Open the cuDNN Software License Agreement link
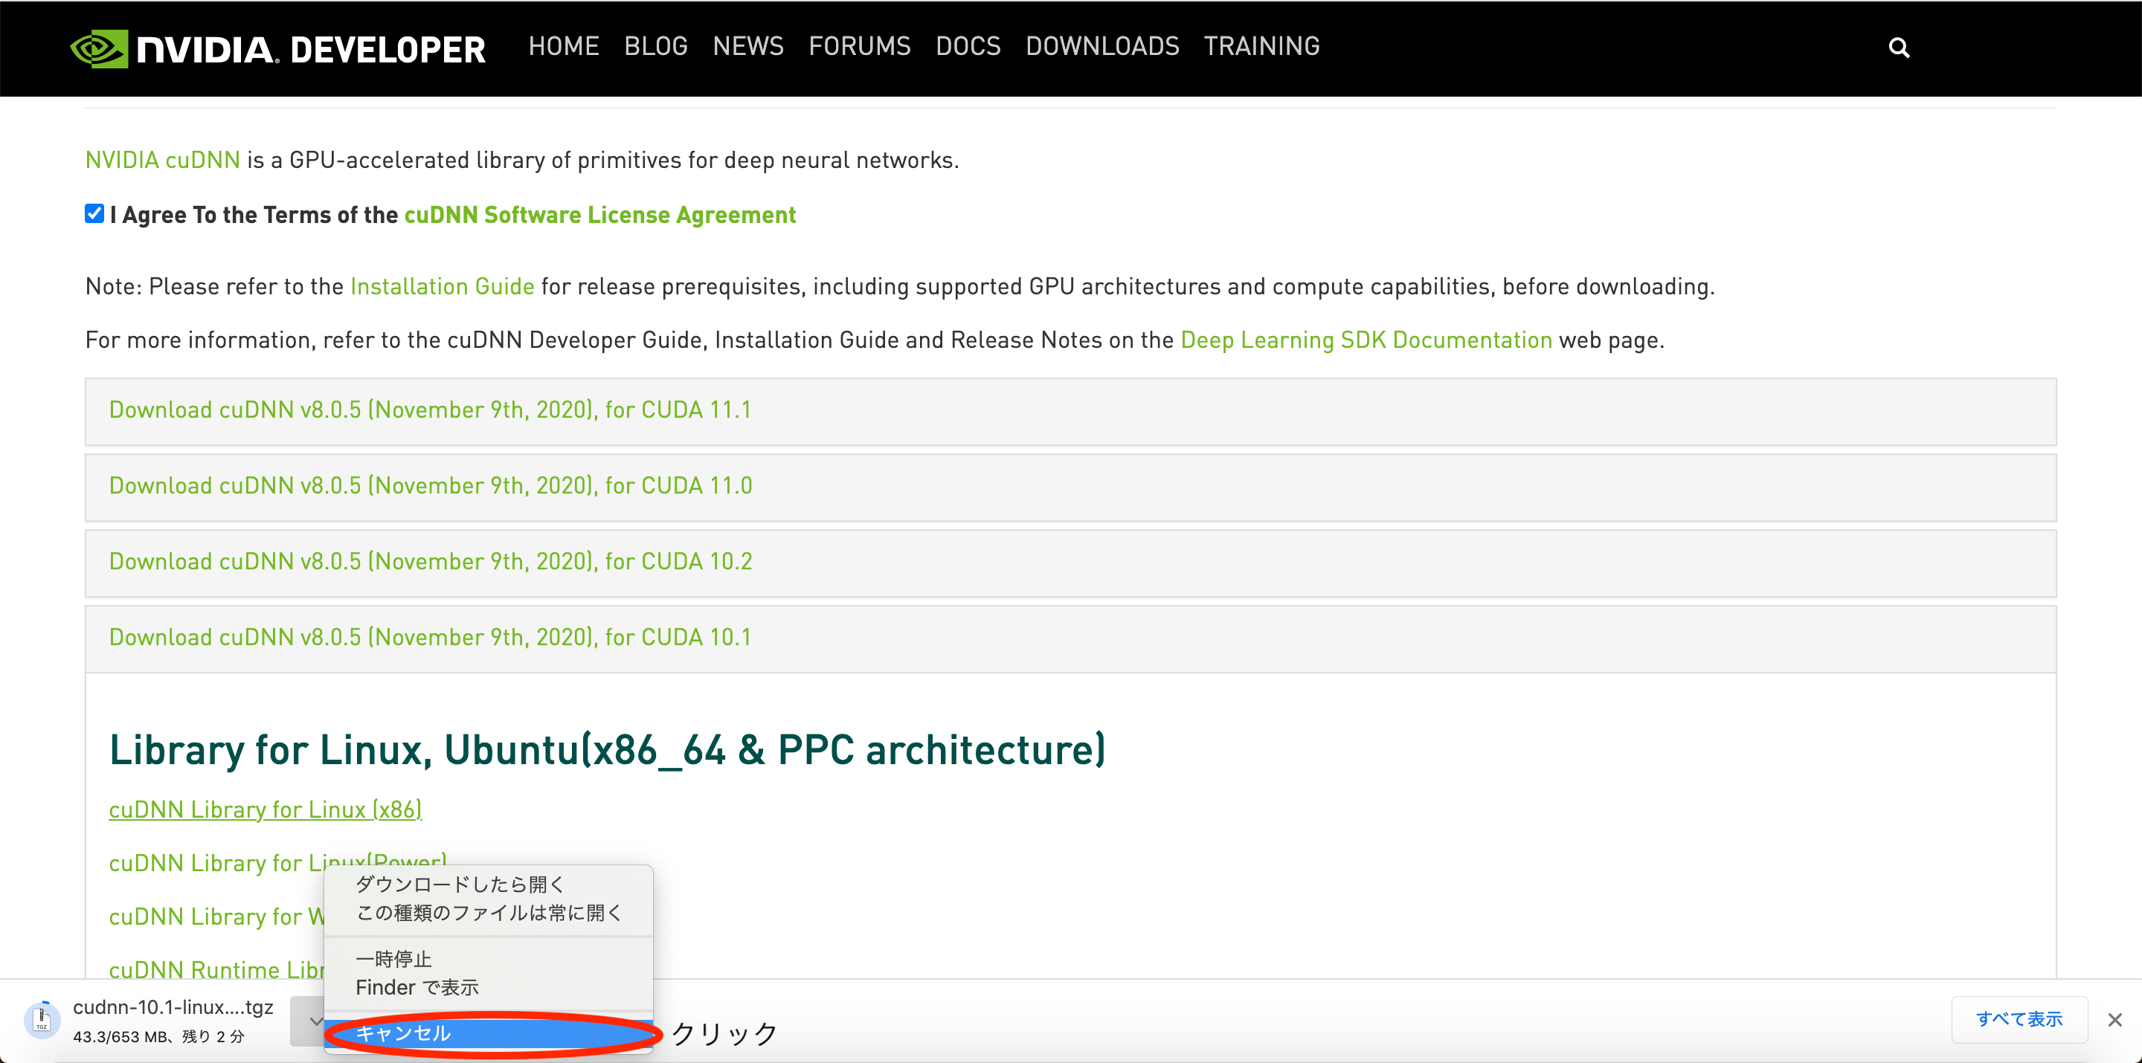Screen dimensions: 2142x1063 point(599,214)
